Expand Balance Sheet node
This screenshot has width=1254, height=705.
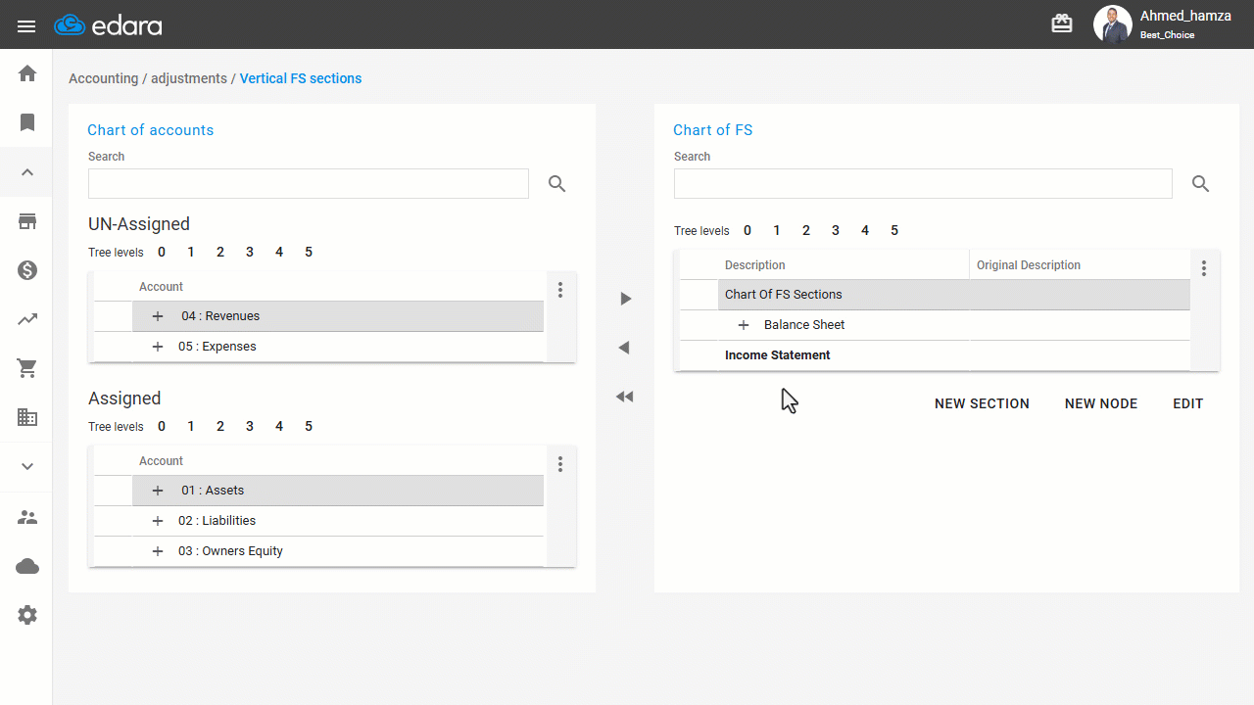point(744,325)
